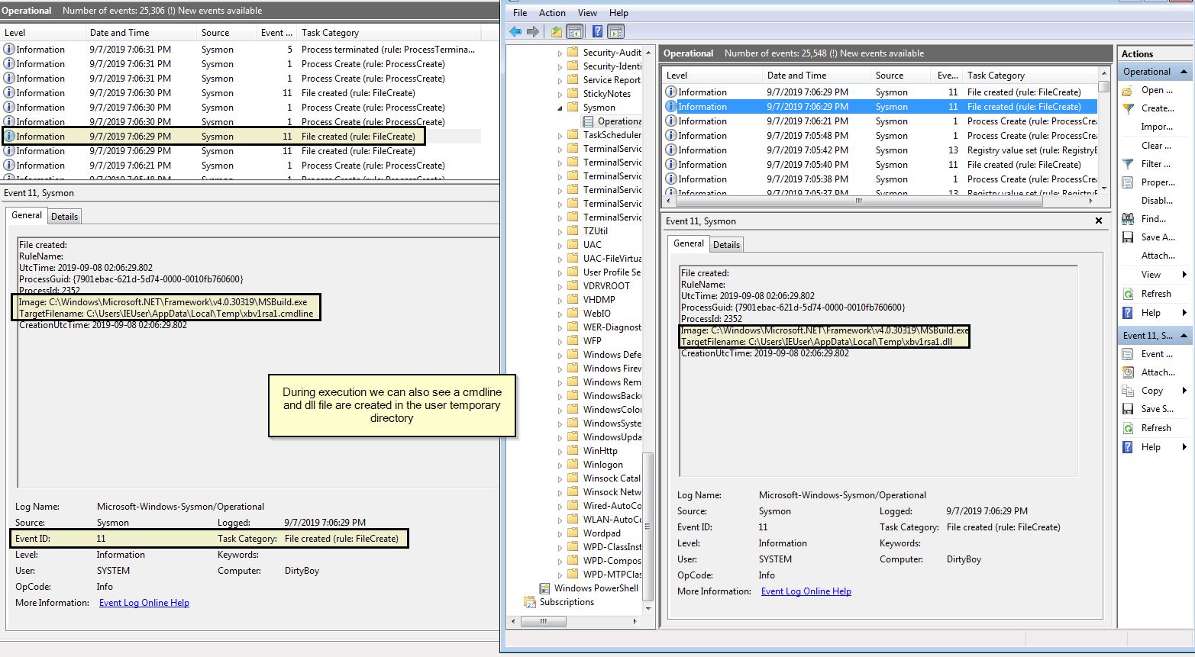
Task: Expand the StickyNotes tree node
Action: coord(560,95)
